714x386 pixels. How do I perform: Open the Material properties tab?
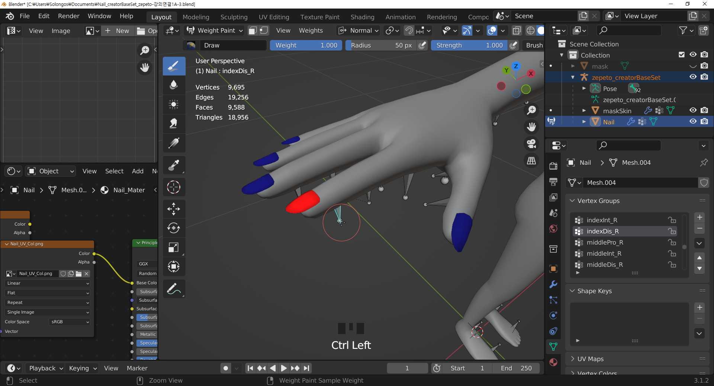[x=553, y=362]
